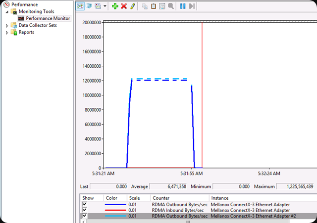Expand Reports tree node

(x=7, y=33)
